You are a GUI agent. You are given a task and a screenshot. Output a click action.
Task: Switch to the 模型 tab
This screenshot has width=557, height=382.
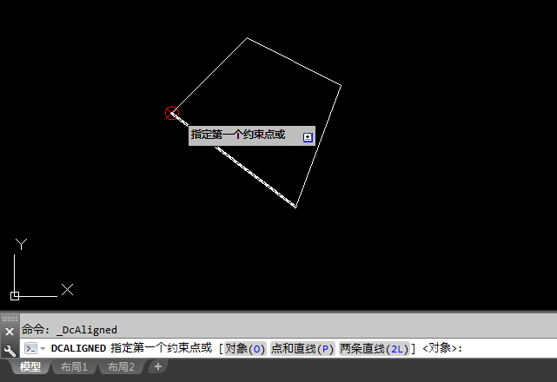click(x=30, y=366)
